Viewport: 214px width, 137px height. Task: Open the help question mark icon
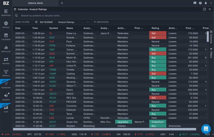point(200,3)
